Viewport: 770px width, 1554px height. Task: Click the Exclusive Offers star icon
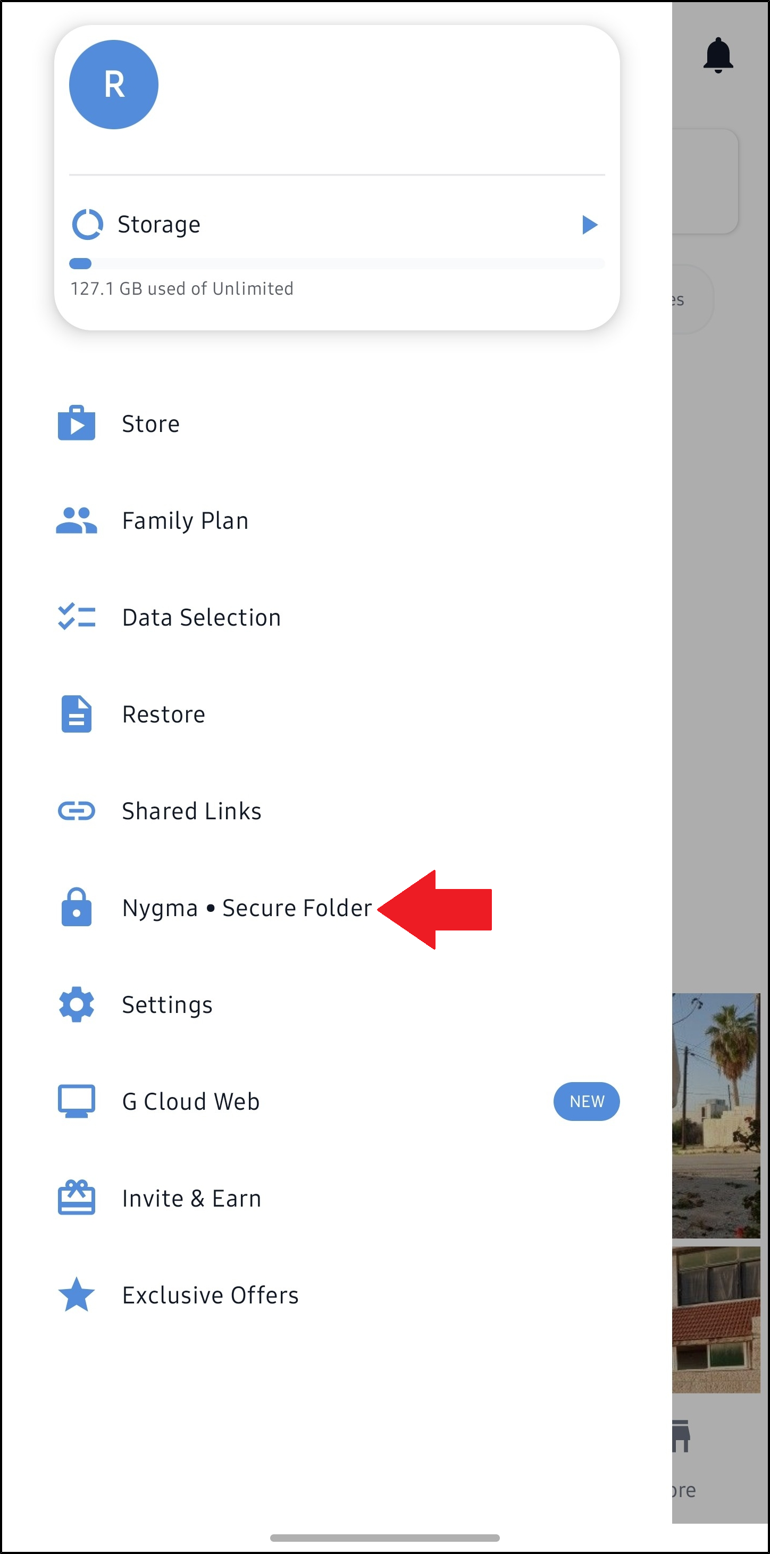tap(77, 1294)
